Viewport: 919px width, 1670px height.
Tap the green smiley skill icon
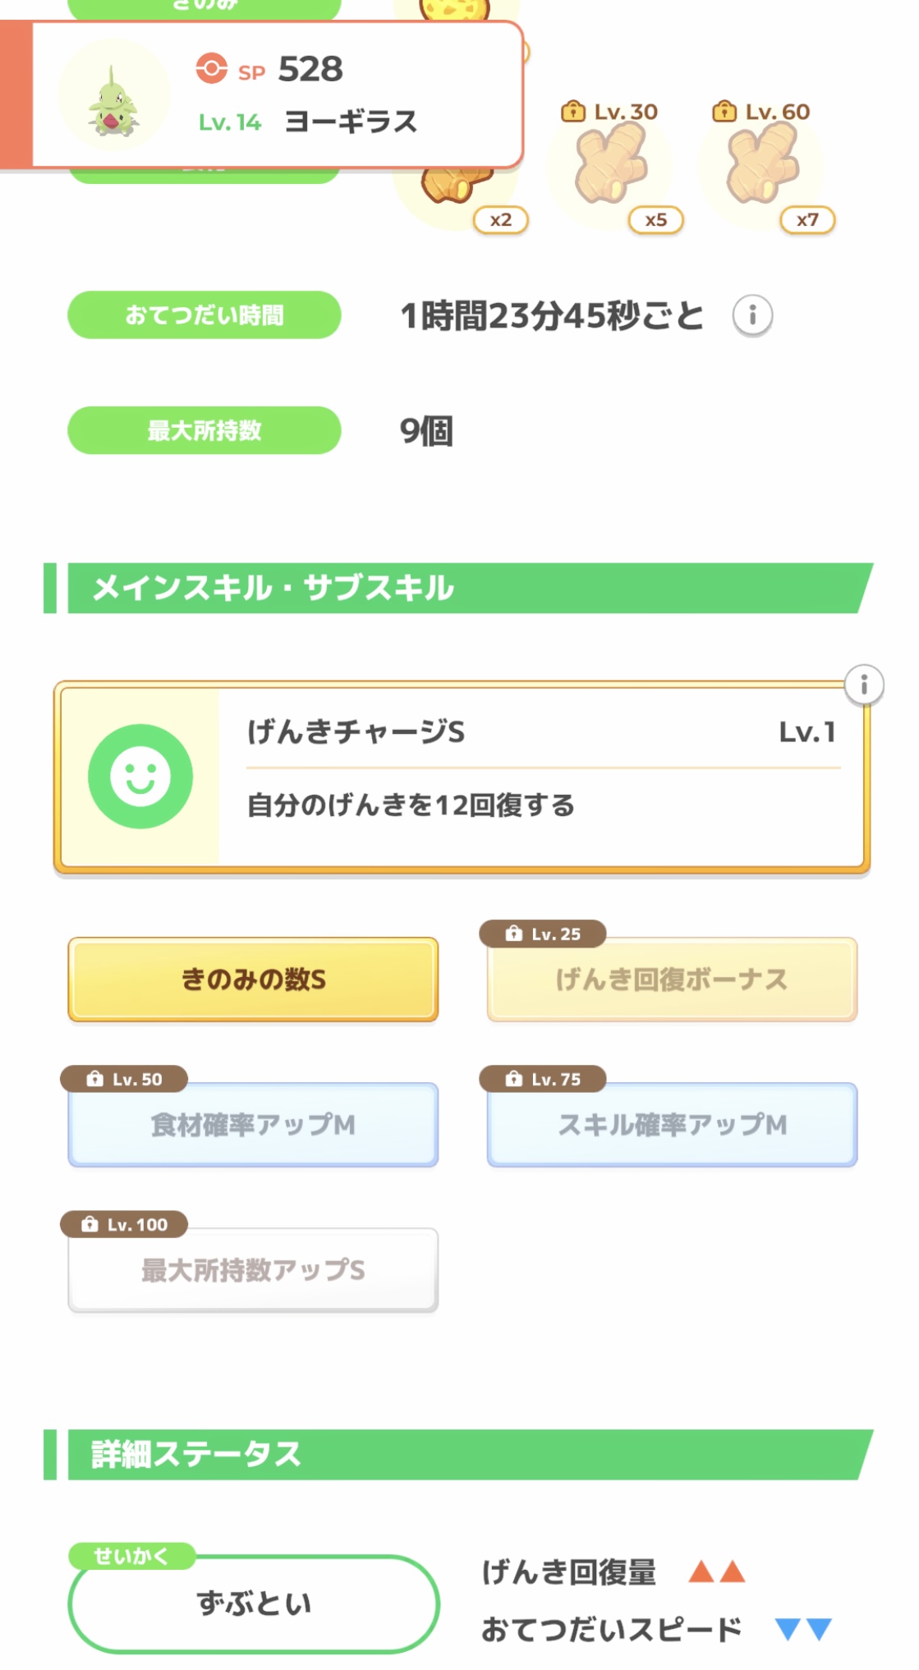140,776
